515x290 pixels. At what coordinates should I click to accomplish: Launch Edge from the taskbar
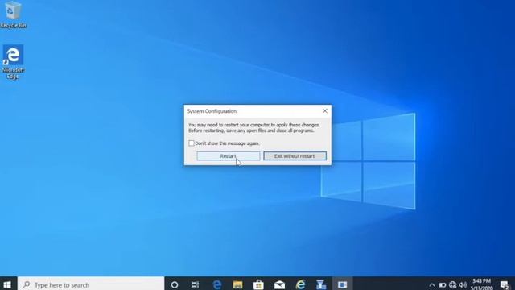click(216, 284)
